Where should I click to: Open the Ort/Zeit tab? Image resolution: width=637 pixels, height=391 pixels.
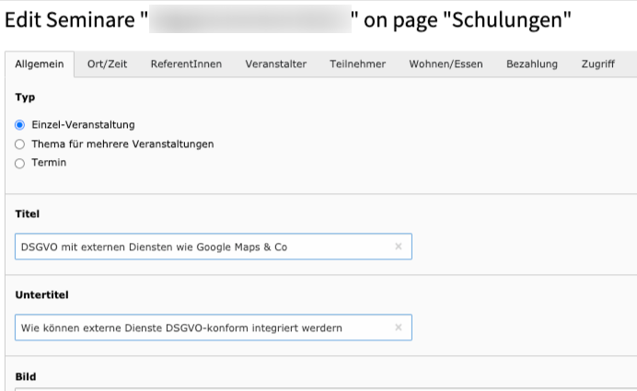coord(108,64)
